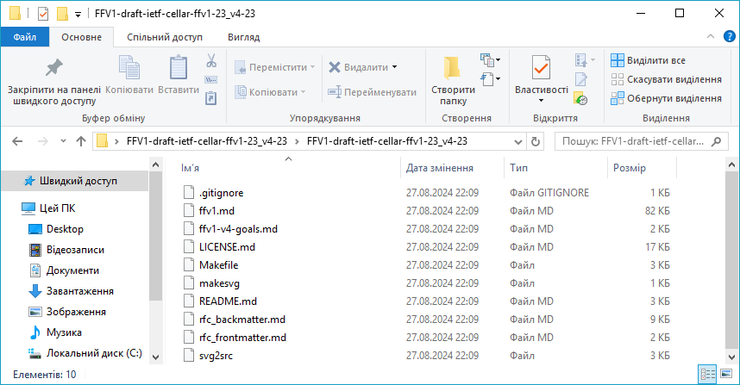Click the Вставити (Paste) clipboard icon
This screenshot has width=740, height=385.
179,69
